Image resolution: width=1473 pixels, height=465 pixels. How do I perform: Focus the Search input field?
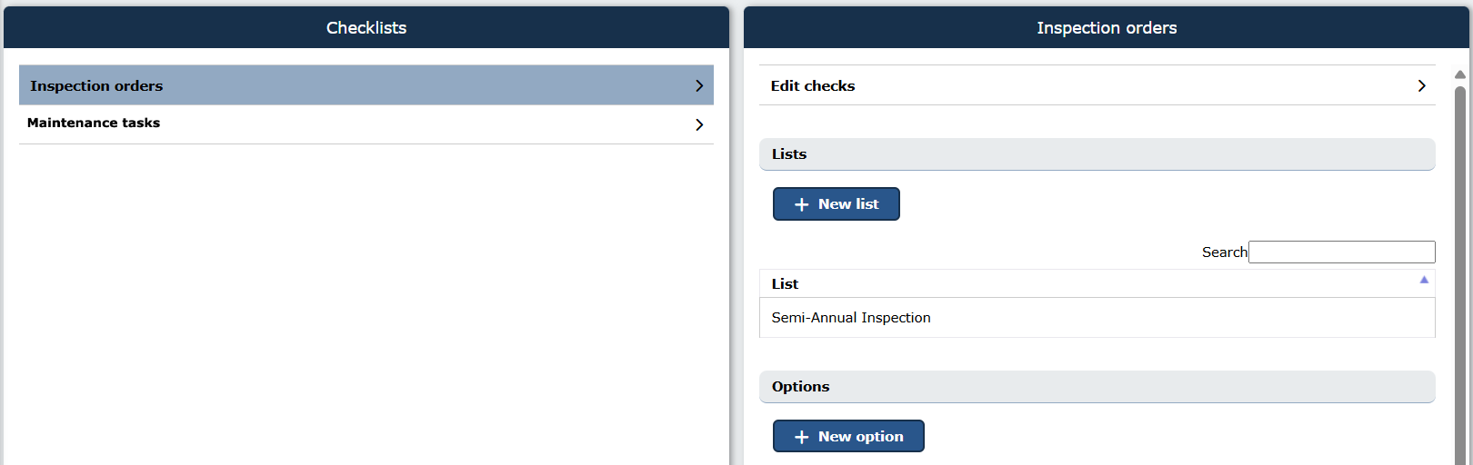click(1342, 252)
